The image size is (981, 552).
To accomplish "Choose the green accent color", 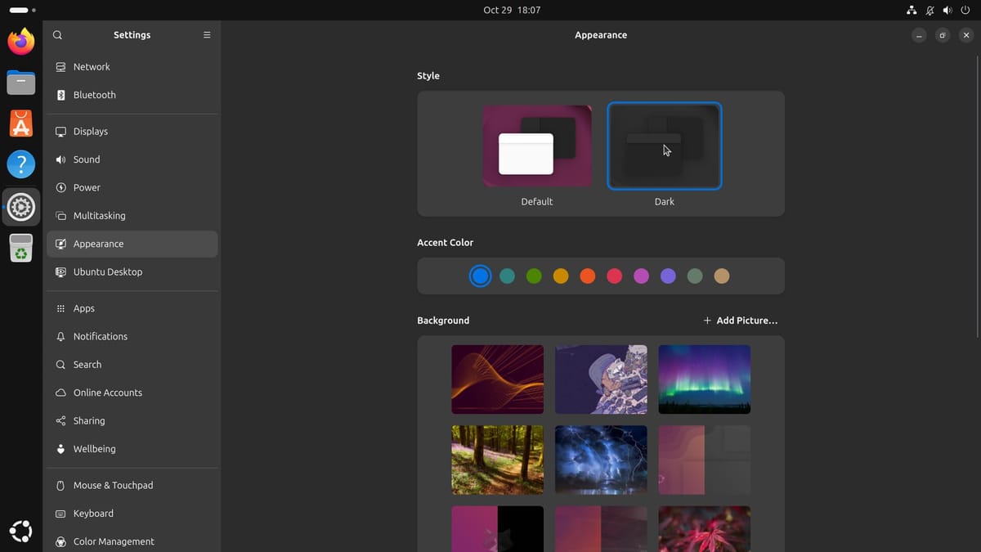I will click(x=534, y=276).
